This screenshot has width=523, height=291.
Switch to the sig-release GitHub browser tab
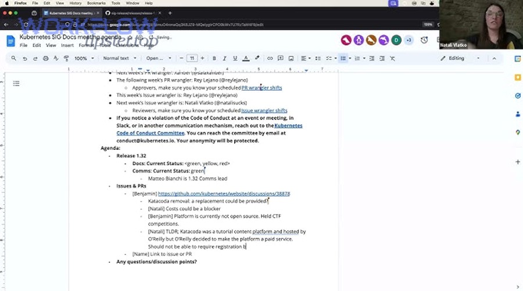132,13
